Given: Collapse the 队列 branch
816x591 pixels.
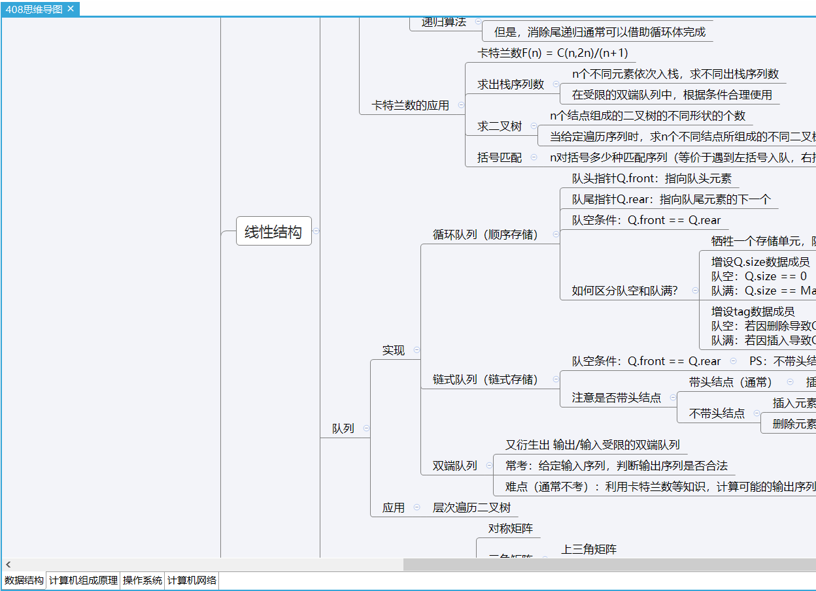Looking at the screenshot, I should coord(366,428).
